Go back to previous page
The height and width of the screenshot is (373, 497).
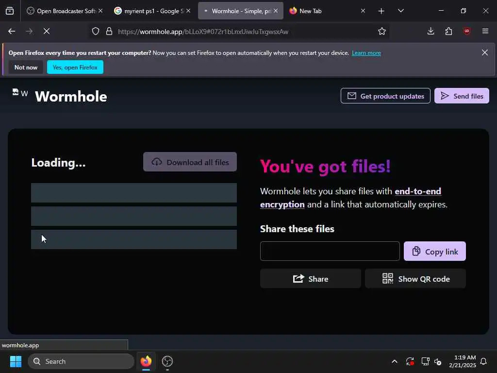click(12, 31)
